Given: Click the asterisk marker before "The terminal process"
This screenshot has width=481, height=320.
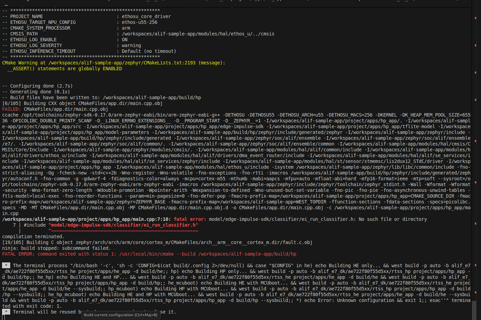Looking at the screenshot, I should click(x=6, y=265).
